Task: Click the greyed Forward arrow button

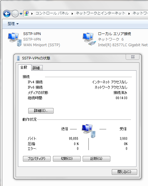Action: click(x=15, y=14)
